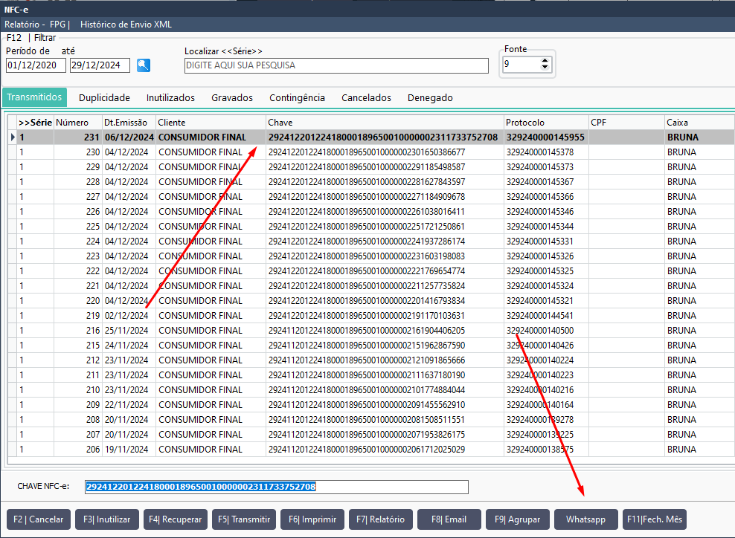Click protocol 329240000145366
Image resolution: width=735 pixels, height=538 pixels.
point(540,197)
